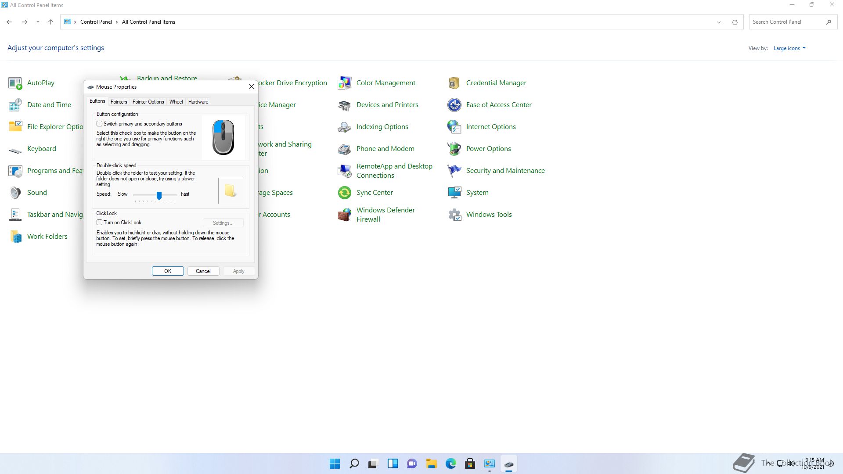
Task: Expand the address bar history dropdown
Action: [x=719, y=22]
